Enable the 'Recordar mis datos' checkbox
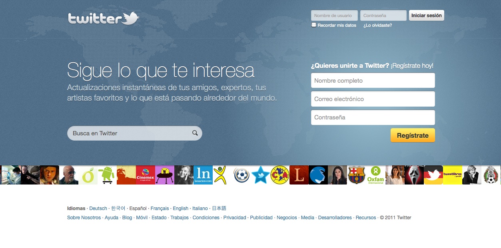The image size is (501, 248). click(x=314, y=25)
